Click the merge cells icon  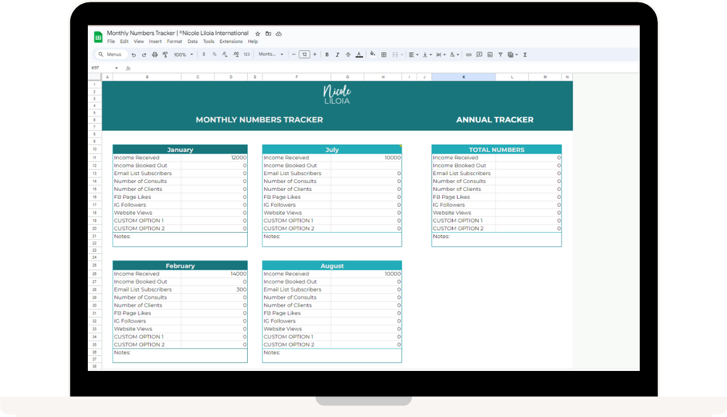[x=394, y=55]
